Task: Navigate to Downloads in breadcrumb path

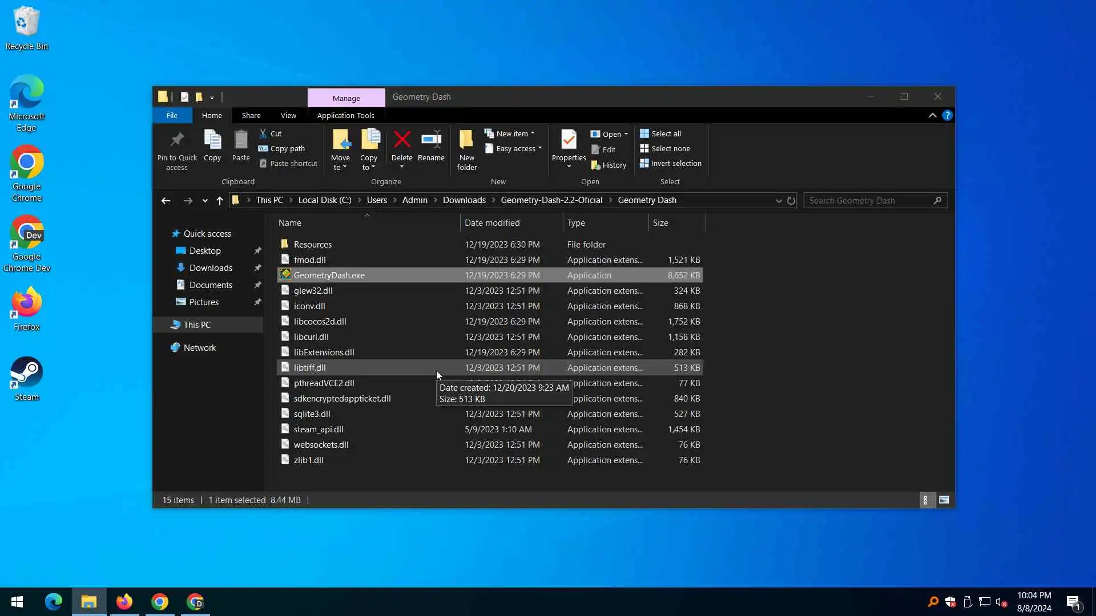Action: 464,200
